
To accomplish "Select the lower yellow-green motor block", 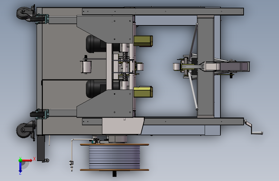I will [143, 92].
